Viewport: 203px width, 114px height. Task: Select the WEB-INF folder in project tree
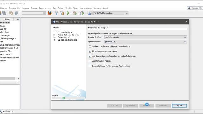[x=3, y=29]
